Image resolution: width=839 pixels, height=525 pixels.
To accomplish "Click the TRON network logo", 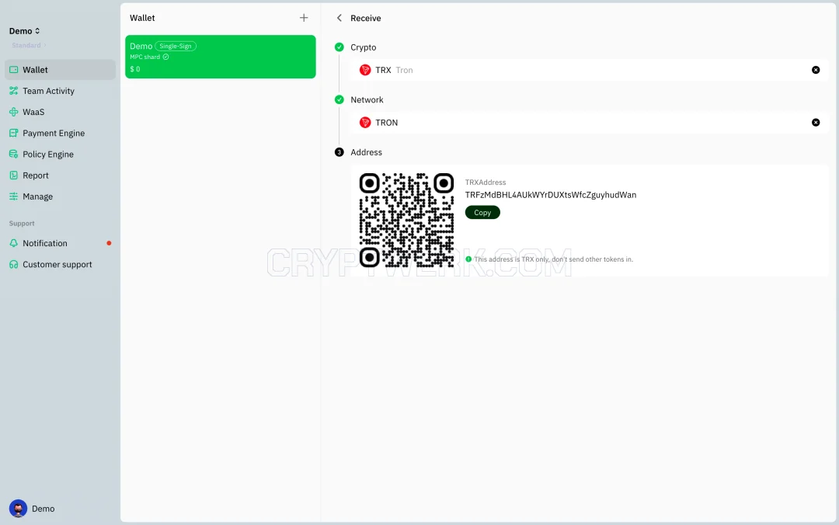I will [365, 123].
